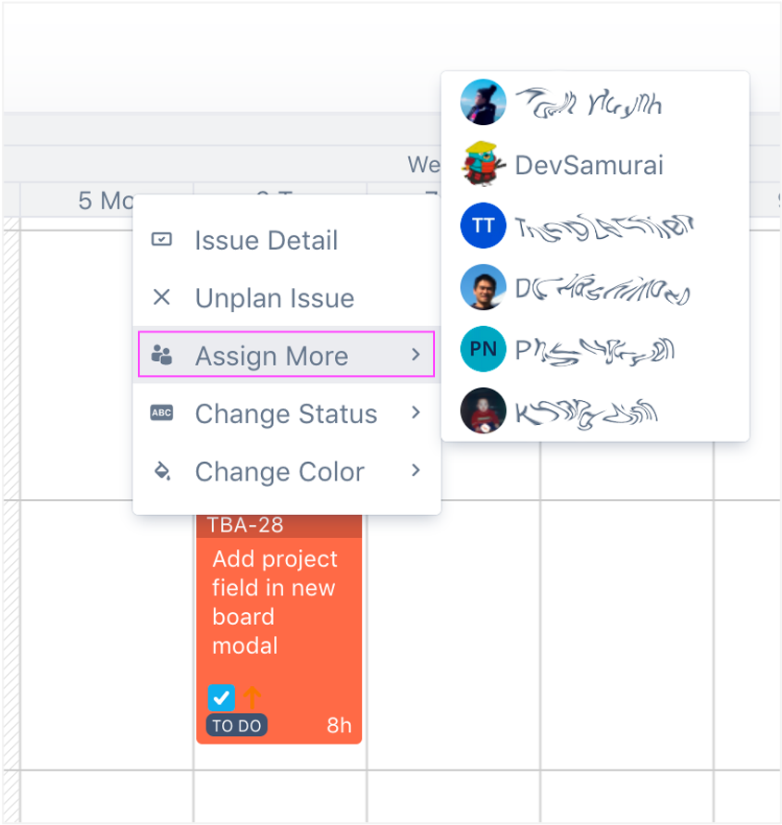Click the DevSamurai avatar icon
The width and height of the screenshot is (782, 825).
tap(483, 165)
